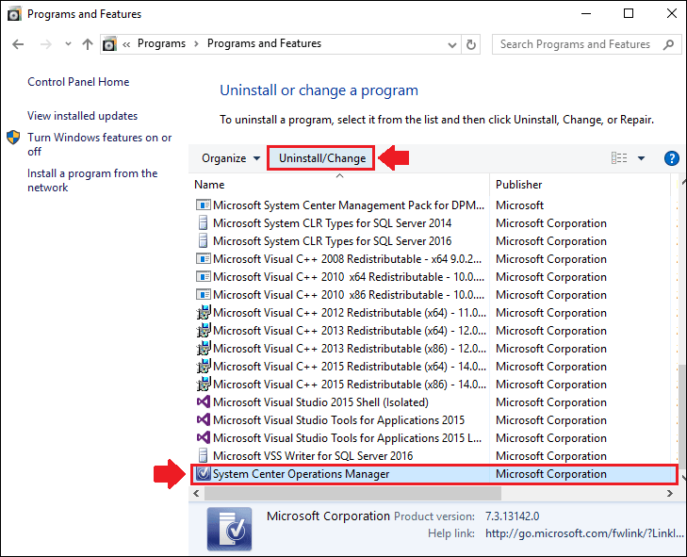Open Control Panel Home link

pyautogui.click(x=78, y=82)
